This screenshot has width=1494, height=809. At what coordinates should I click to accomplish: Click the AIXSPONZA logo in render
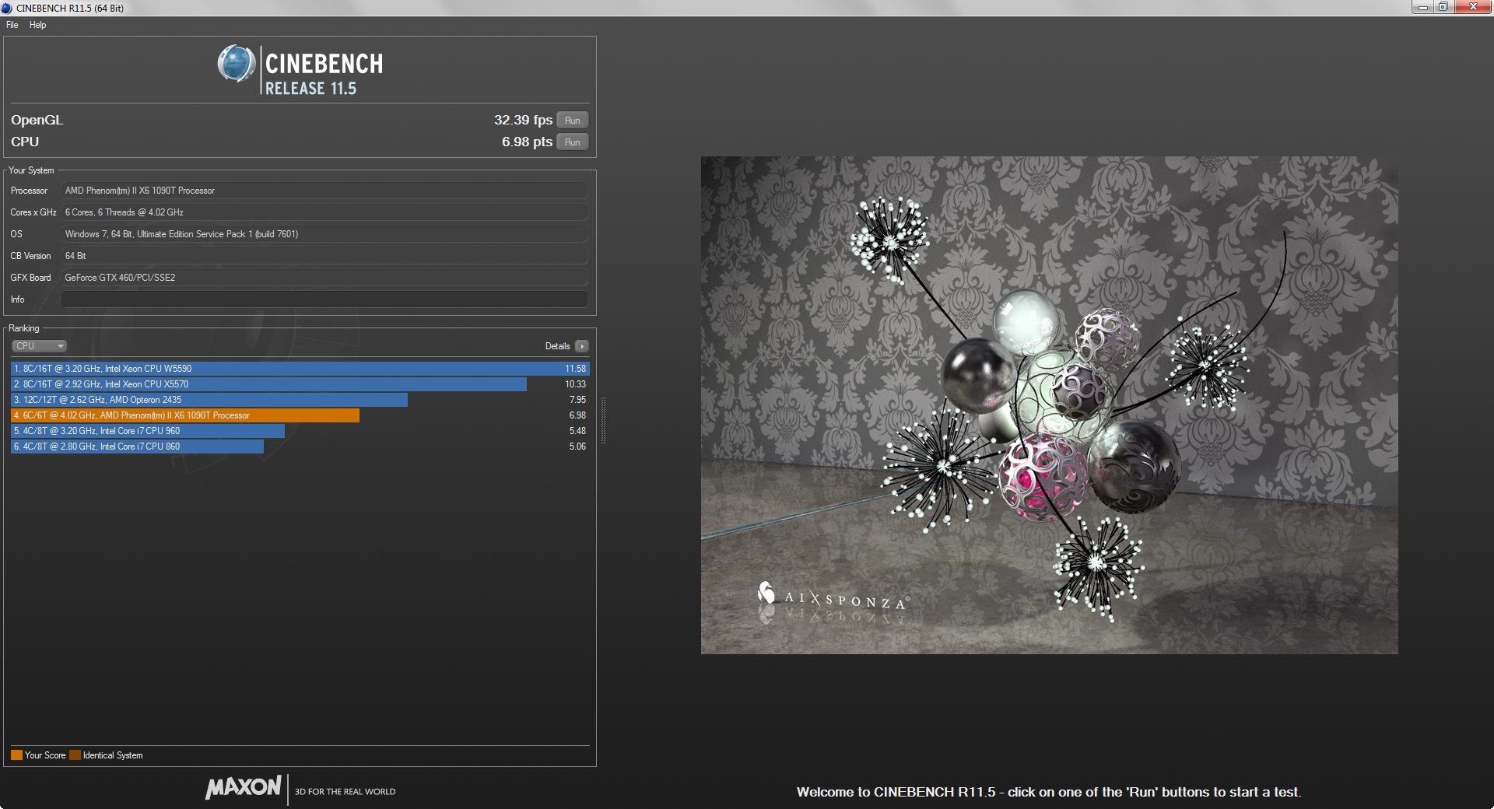coord(833,598)
